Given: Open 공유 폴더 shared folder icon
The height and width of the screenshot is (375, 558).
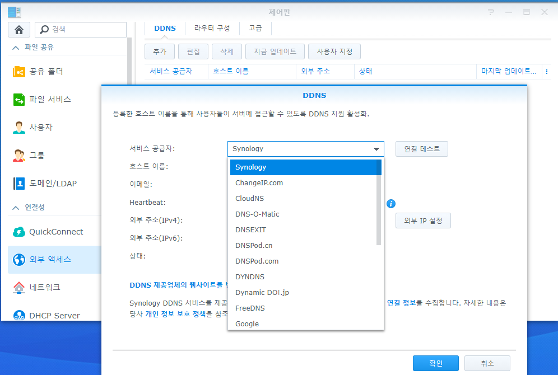Looking at the screenshot, I should 19,72.
